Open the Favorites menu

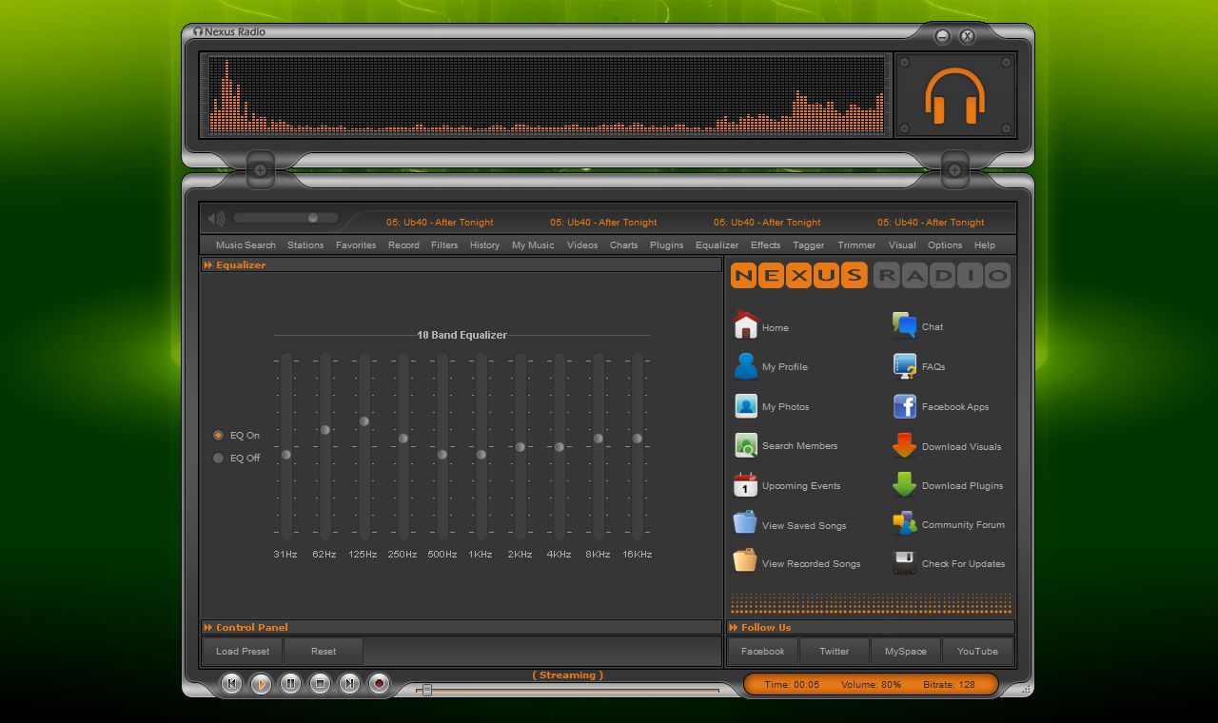[356, 245]
